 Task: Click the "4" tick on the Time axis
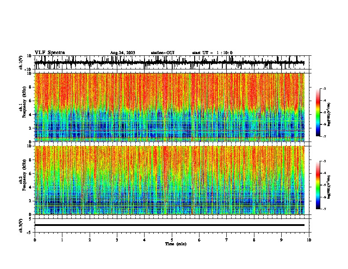(145, 240)
